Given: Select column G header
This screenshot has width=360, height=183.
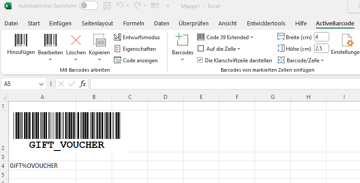Looking at the screenshot, I should 272,97.
